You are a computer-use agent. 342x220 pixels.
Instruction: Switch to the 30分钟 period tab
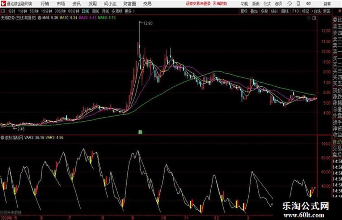pos(60,11)
